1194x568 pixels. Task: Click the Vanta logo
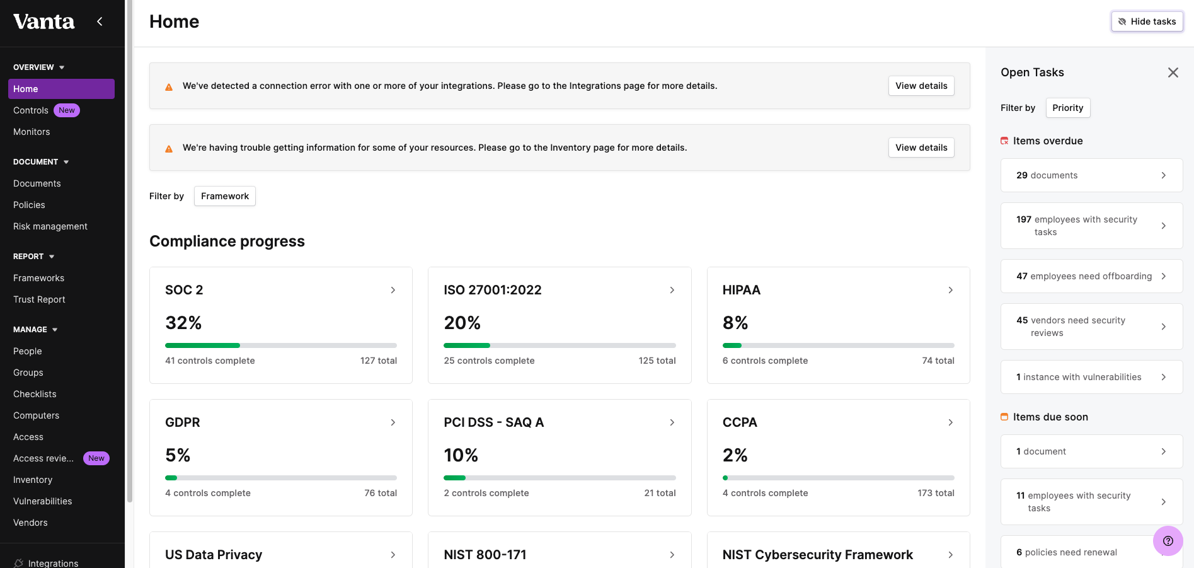pyautogui.click(x=44, y=21)
